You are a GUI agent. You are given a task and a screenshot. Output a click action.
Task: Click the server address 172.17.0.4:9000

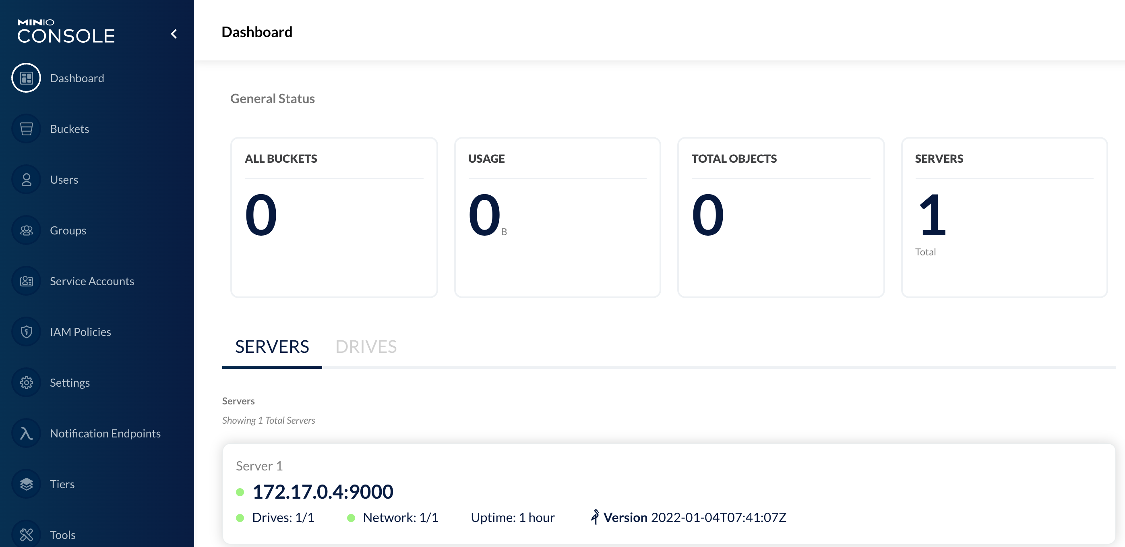pos(323,491)
